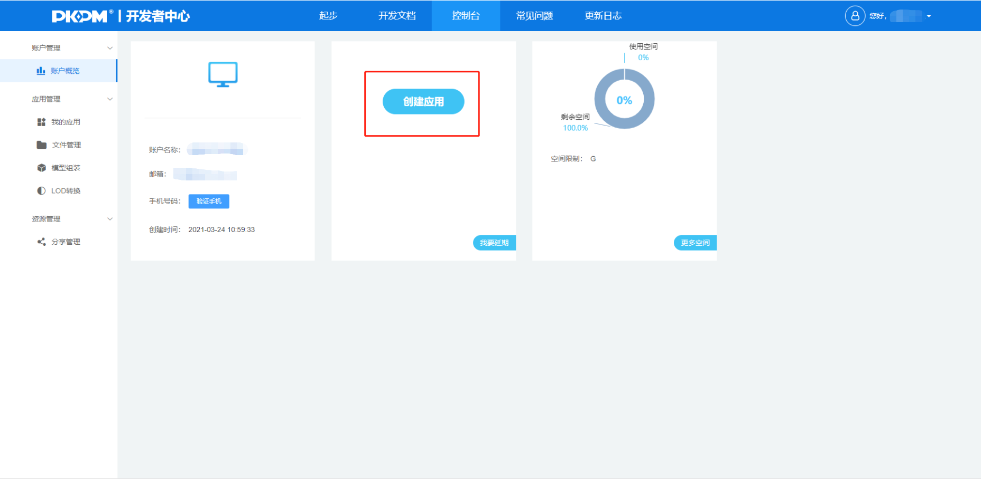Collapse the 账户管理 sidebar section
Viewport: 982px width, 479px height.
[x=110, y=48]
